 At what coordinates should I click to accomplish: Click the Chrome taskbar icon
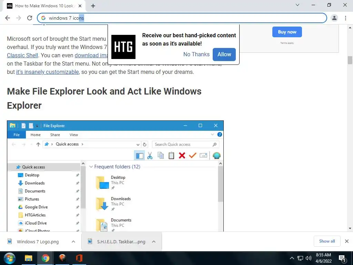pos(46,258)
